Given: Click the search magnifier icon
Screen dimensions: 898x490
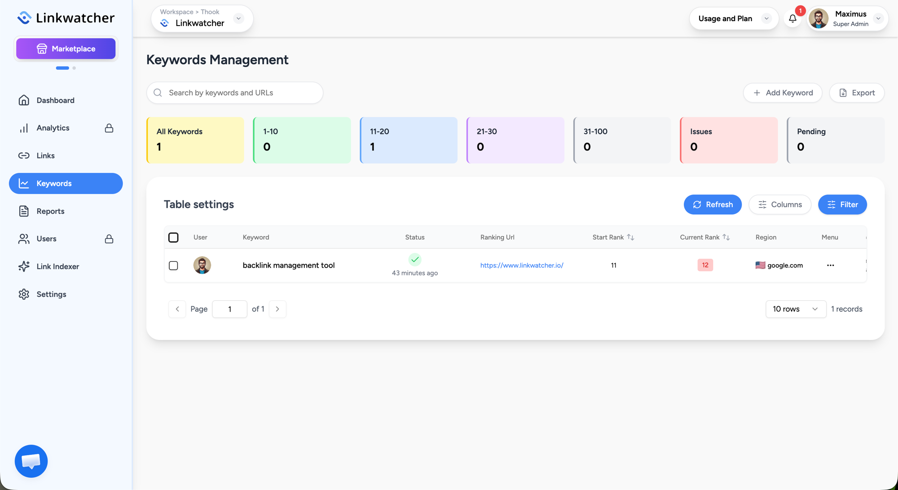Looking at the screenshot, I should (x=158, y=93).
